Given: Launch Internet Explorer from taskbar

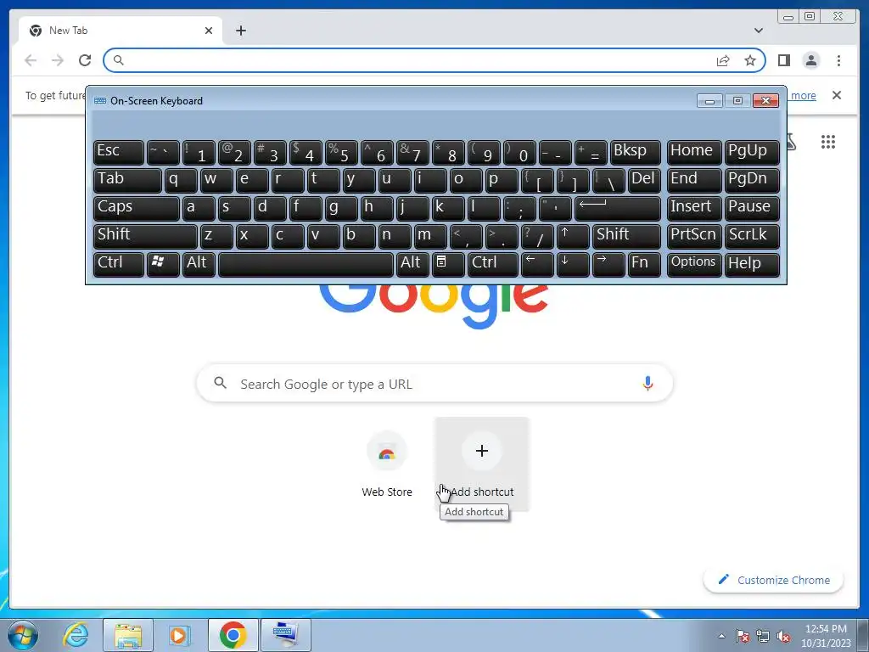Looking at the screenshot, I should (76, 635).
